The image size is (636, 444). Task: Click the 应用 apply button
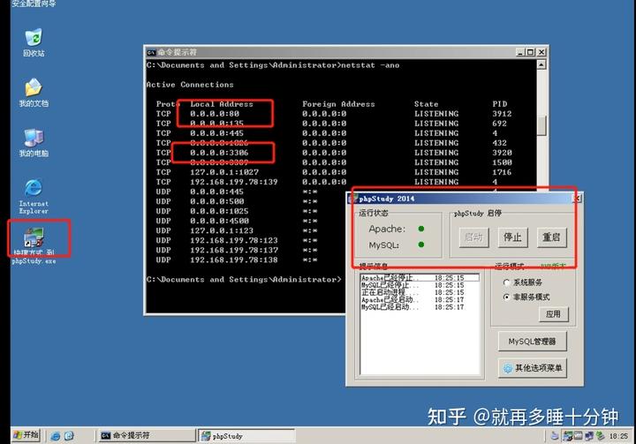tap(553, 314)
